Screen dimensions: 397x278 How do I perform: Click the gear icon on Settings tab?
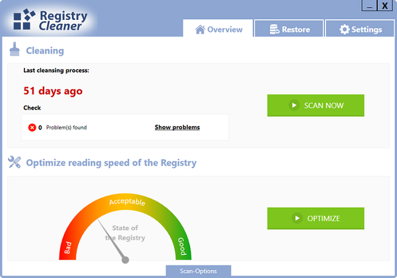[344, 29]
